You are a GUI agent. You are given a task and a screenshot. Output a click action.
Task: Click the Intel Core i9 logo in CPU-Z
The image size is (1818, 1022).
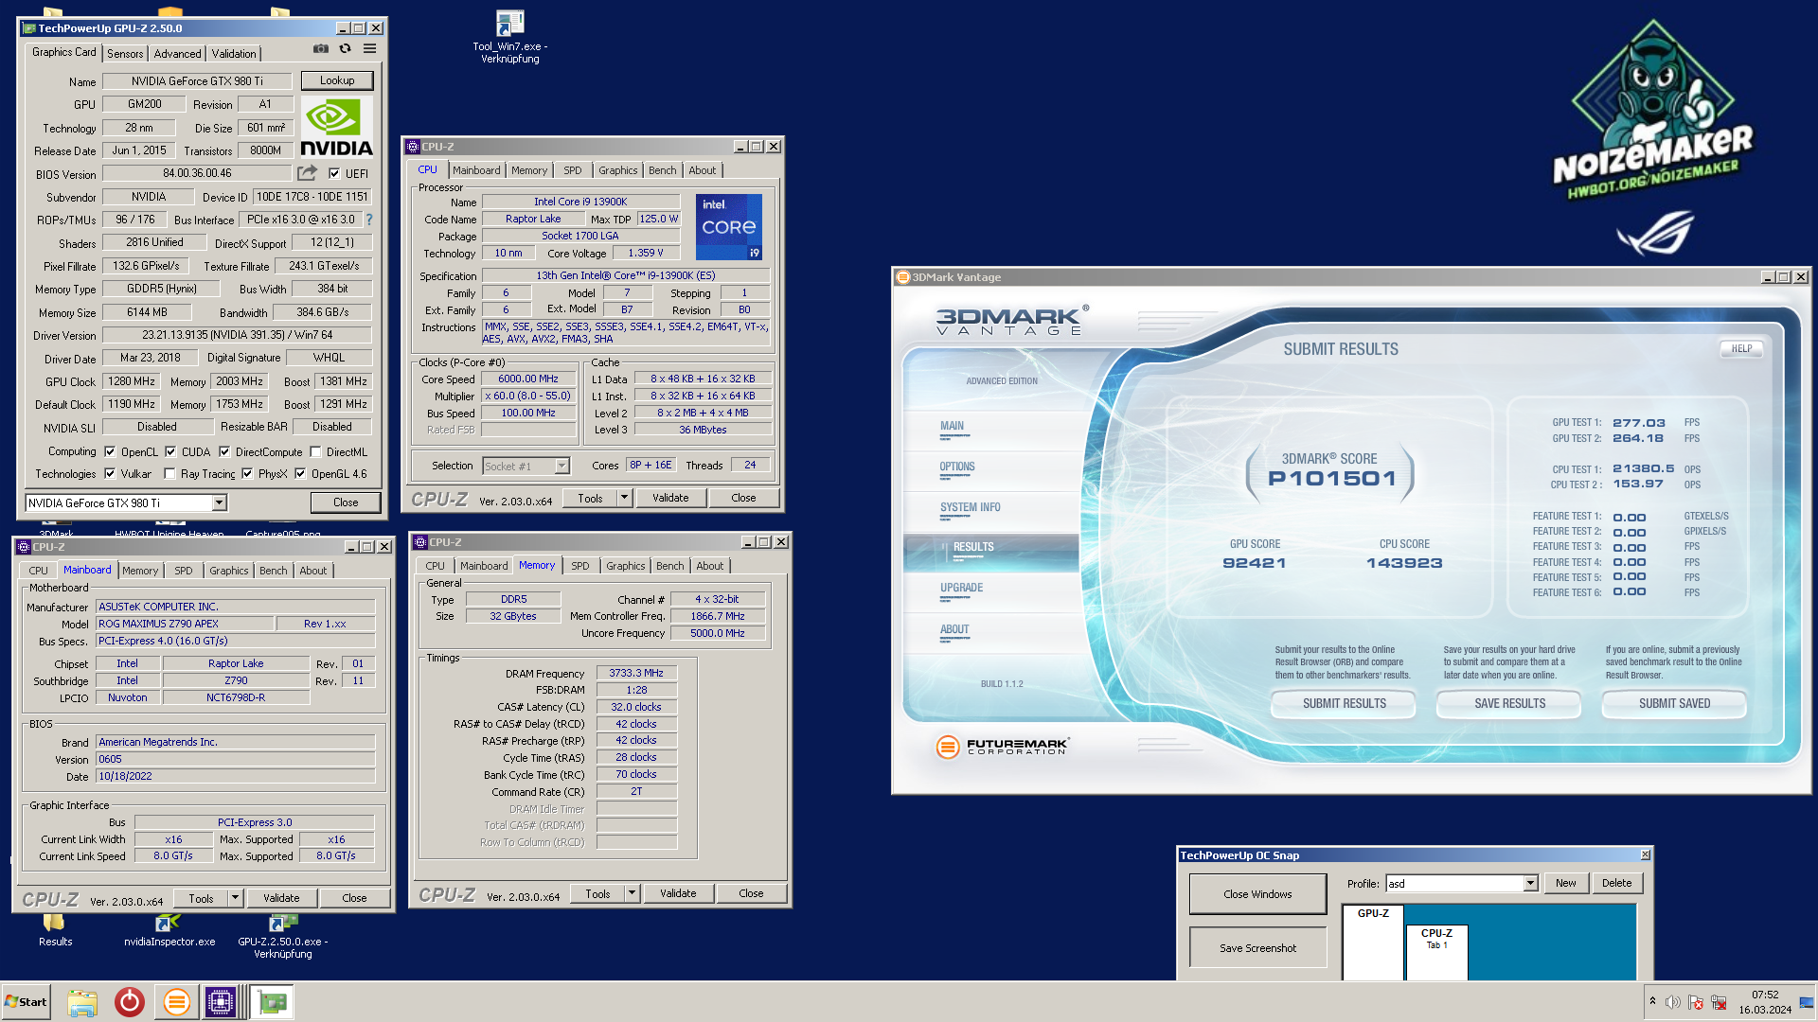[729, 227]
